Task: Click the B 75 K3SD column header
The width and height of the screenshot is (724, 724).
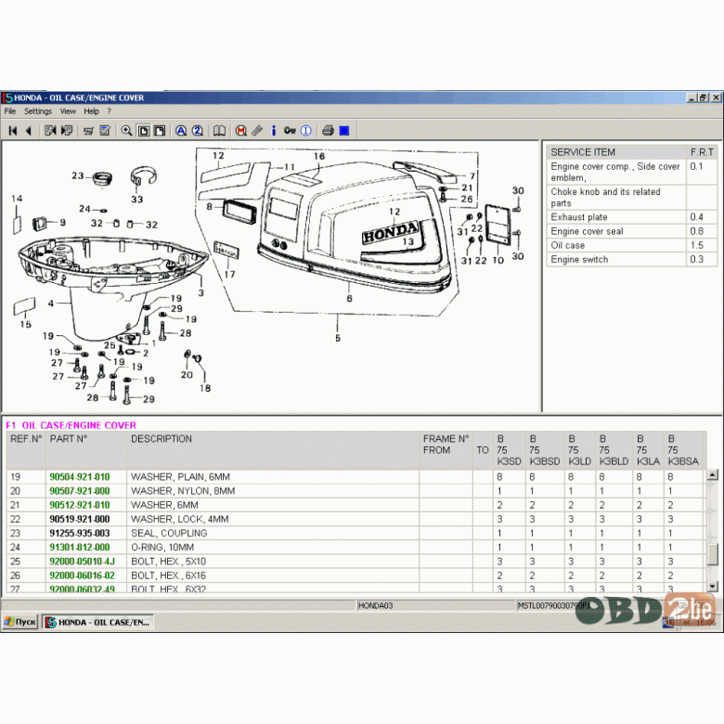Action: (x=509, y=450)
